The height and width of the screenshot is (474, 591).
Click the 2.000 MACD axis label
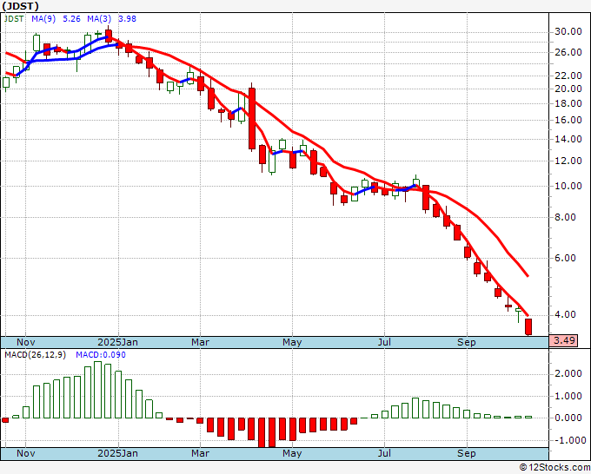568,373
